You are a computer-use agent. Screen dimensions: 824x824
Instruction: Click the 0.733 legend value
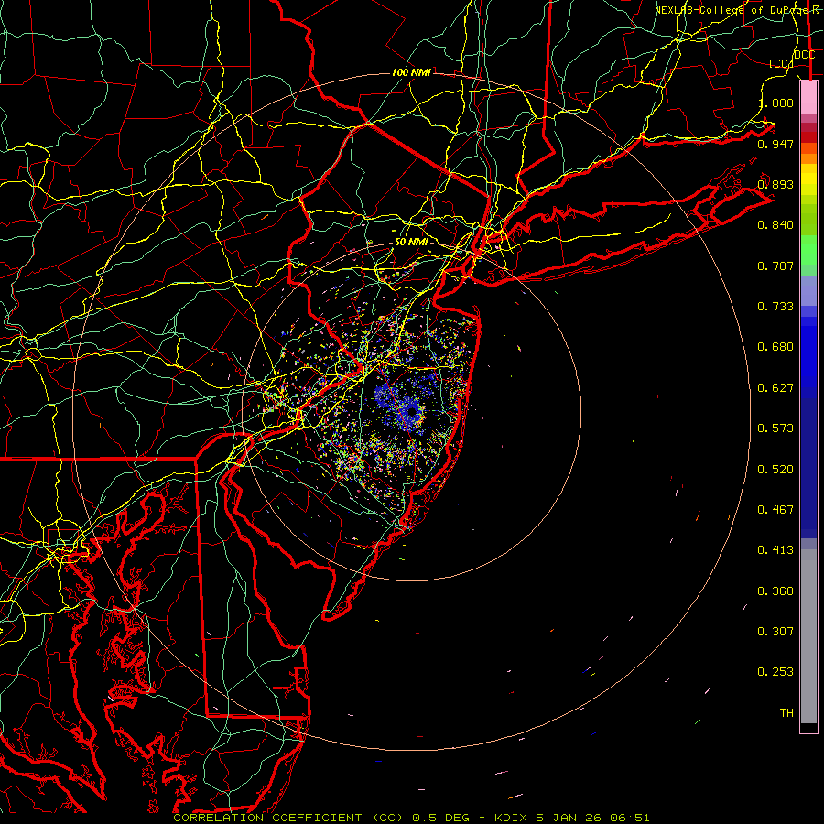(x=775, y=307)
